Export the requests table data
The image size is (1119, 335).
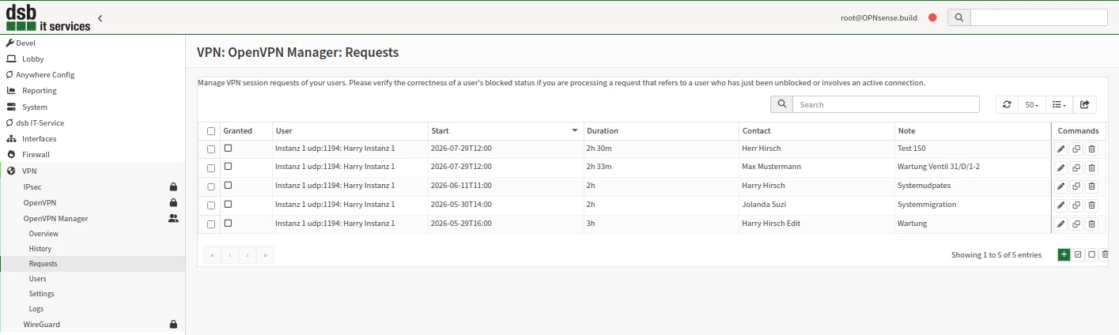click(x=1085, y=104)
